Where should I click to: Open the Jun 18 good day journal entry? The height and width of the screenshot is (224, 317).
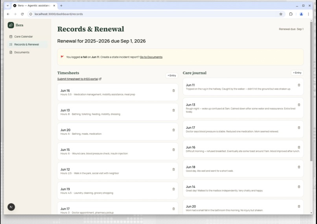243,169
